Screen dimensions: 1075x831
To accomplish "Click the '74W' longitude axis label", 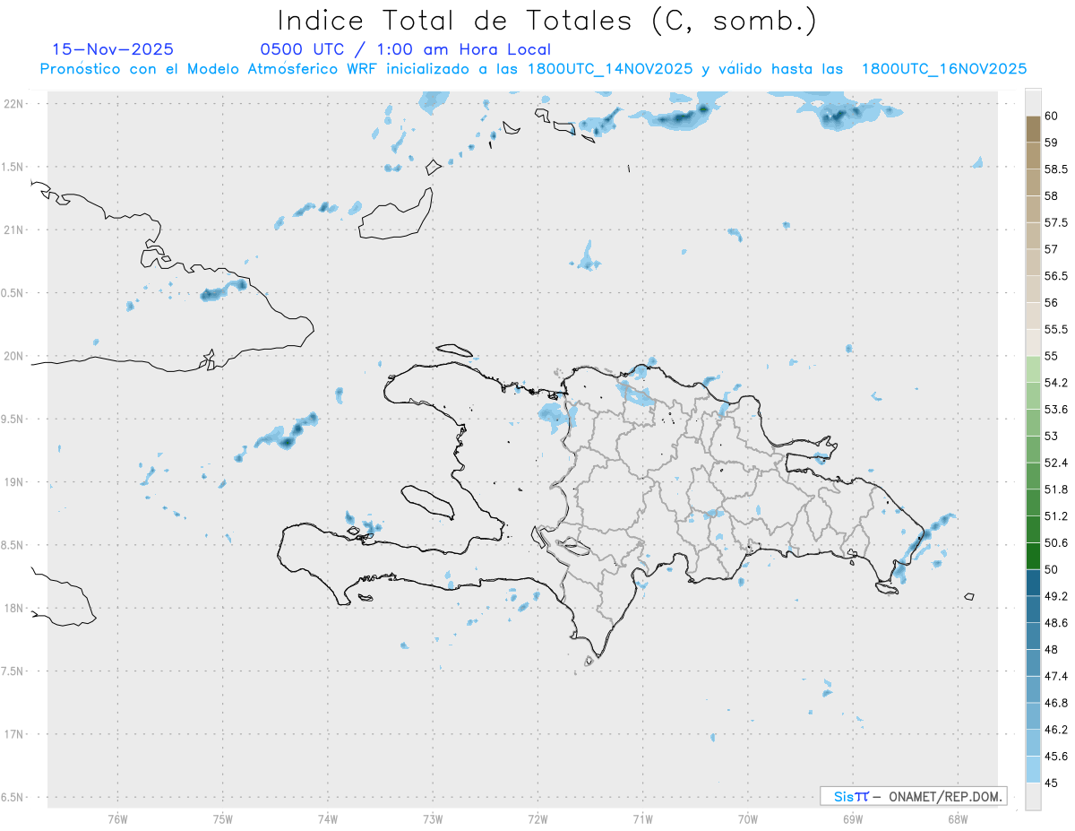I will click(327, 818).
